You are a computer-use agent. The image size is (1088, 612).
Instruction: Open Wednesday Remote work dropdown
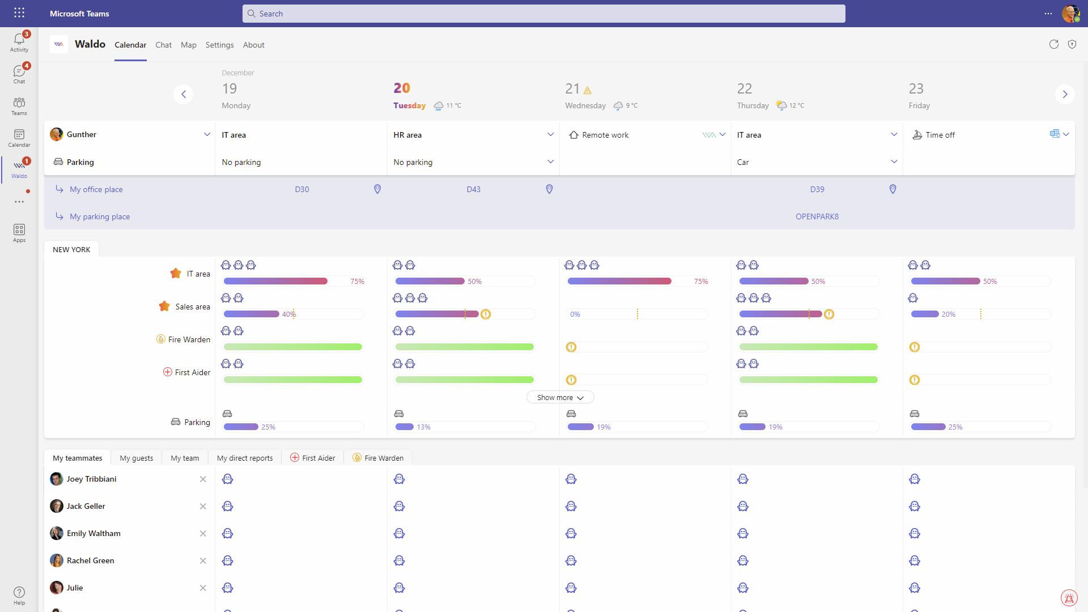coord(722,134)
